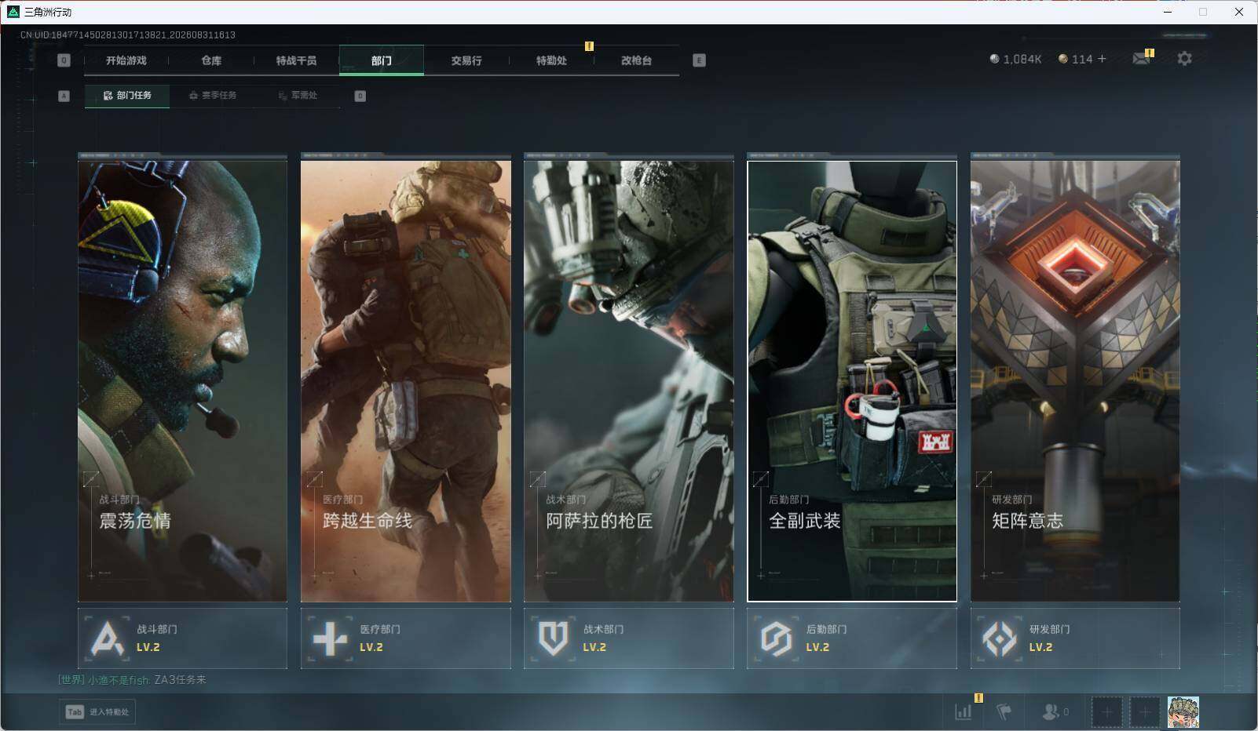This screenshot has width=1258, height=731.
Task: Switch to the 仓库 tab
Action: (211, 60)
